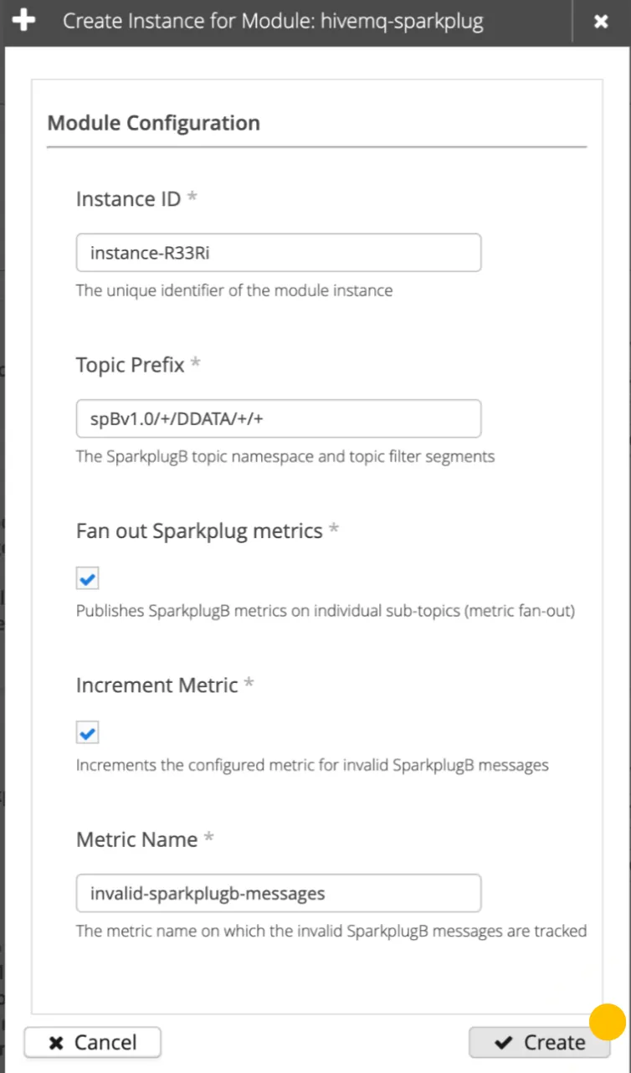Image resolution: width=631 pixels, height=1073 pixels.
Task: Click the Module Configuration section heading
Action: click(x=154, y=123)
